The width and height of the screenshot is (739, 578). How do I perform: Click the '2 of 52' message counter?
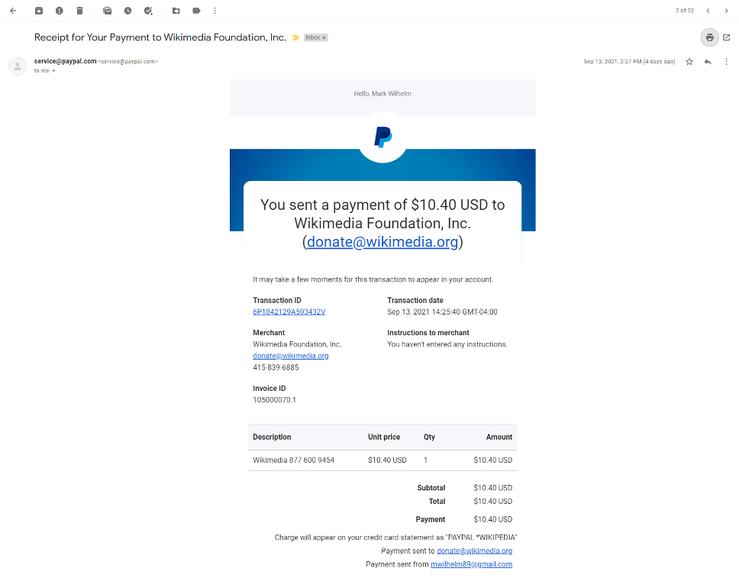click(685, 11)
